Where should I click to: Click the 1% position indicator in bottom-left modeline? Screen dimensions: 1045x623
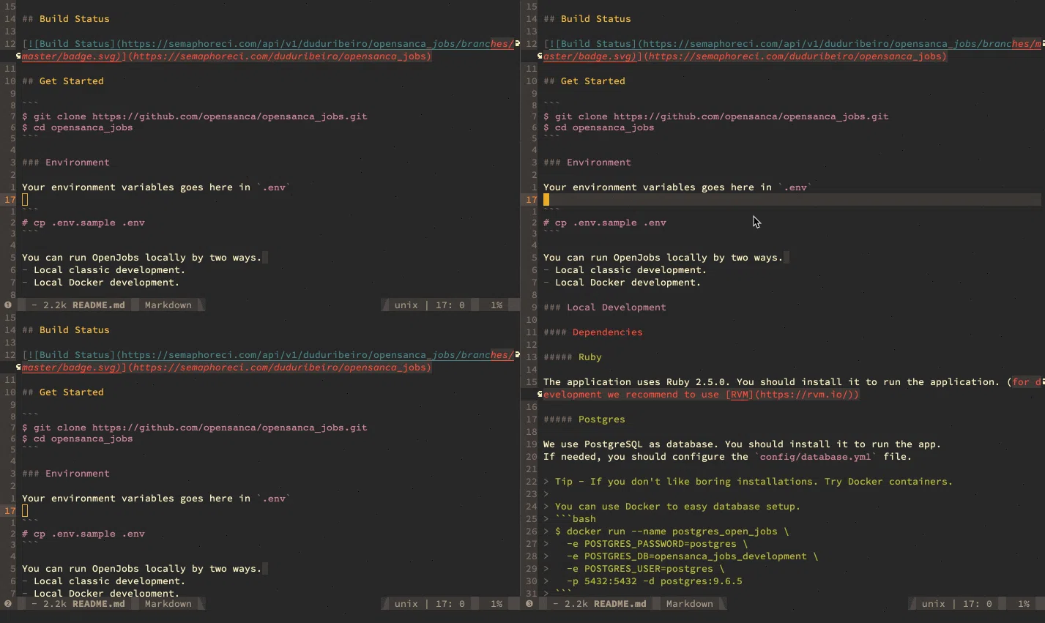(497, 604)
